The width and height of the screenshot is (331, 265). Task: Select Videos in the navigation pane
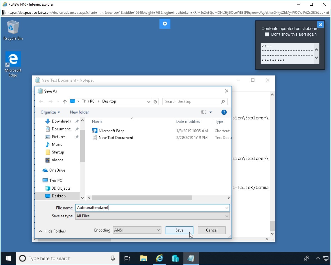point(57,160)
